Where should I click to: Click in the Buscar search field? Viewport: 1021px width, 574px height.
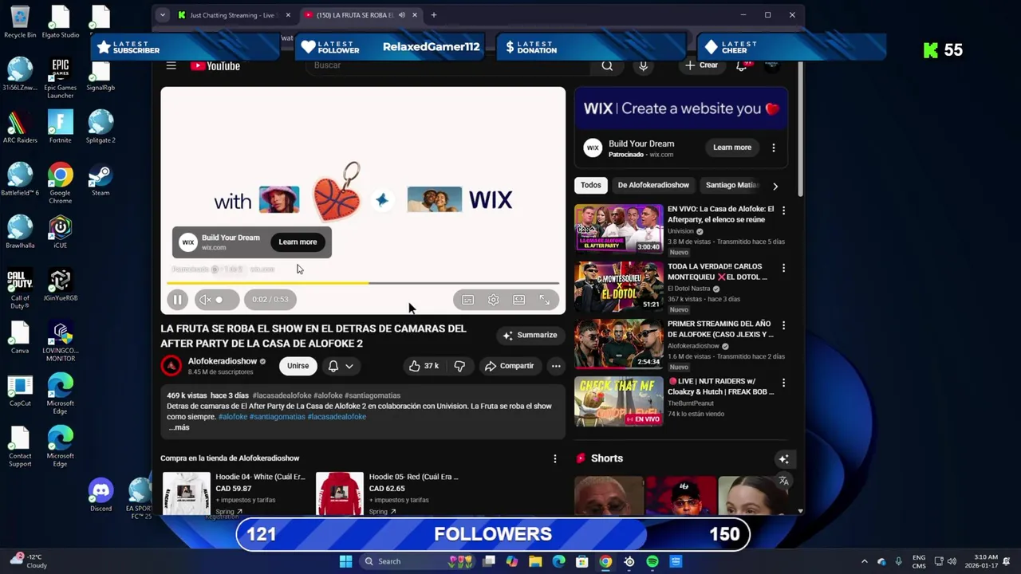(x=447, y=65)
